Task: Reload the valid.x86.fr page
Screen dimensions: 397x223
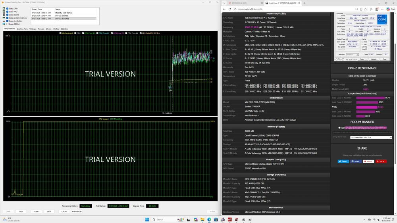Action: coord(229,9)
